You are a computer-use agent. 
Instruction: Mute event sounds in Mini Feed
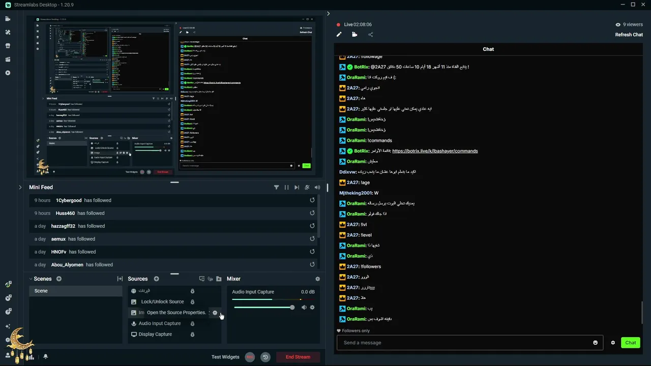click(307, 187)
